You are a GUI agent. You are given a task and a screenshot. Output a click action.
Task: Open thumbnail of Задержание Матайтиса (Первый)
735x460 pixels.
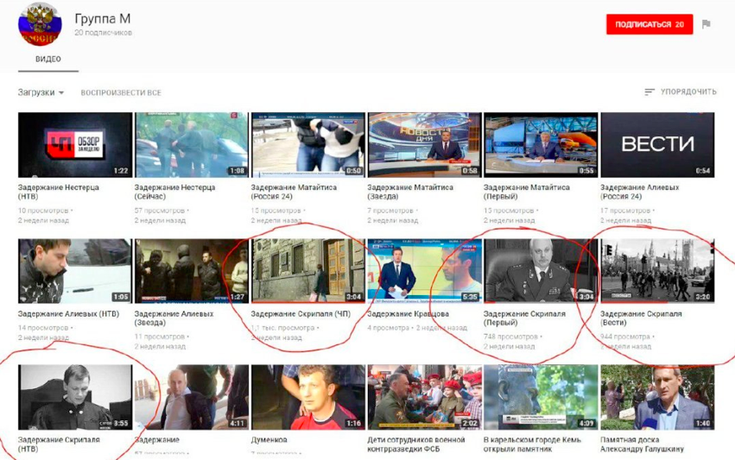pyautogui.click(x=541, y=145)
